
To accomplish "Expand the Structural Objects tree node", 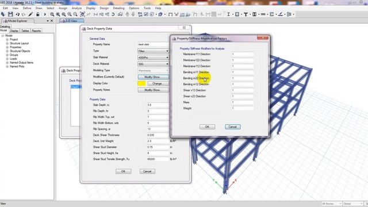I will 7,51.
